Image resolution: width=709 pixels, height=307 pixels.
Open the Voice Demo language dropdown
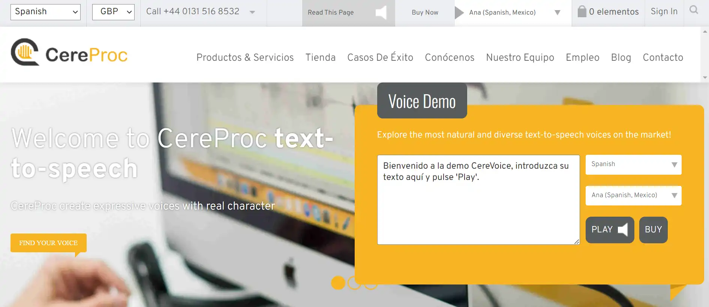(x=634, y=165)
